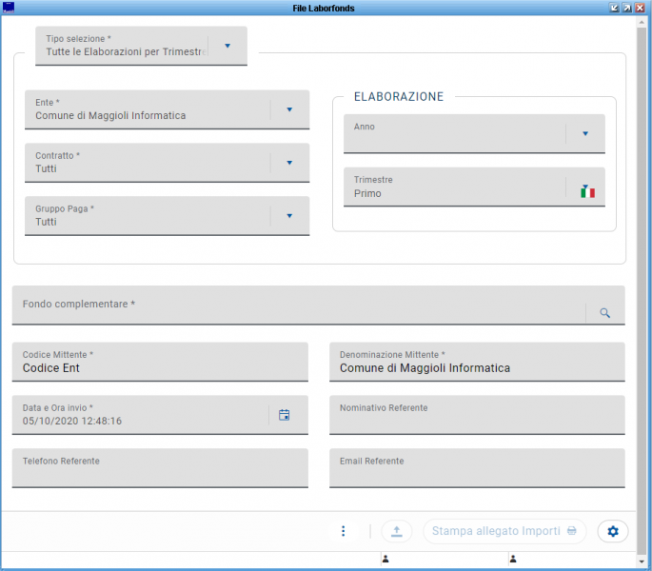Expand the Anno dropdown in Elaborazione
Image resolution: width=652 pixels, height=571 pixels.
tap(585, 134)
